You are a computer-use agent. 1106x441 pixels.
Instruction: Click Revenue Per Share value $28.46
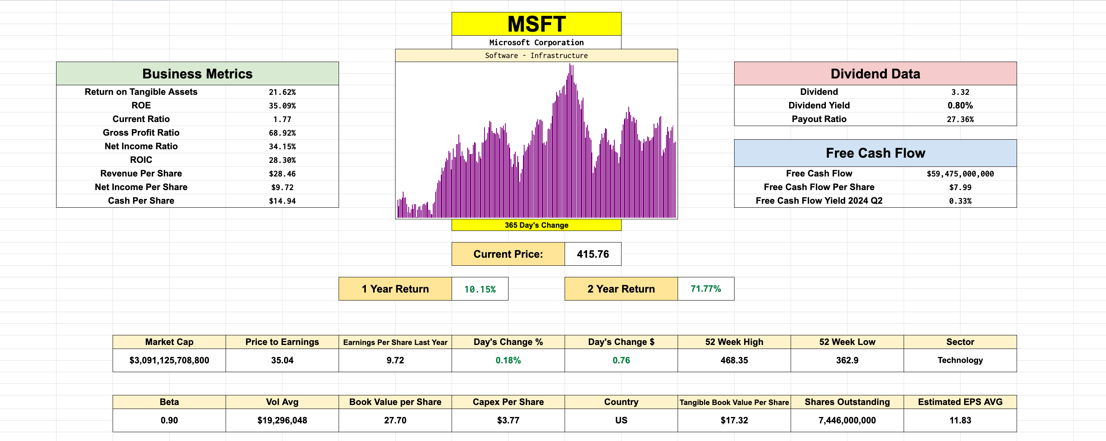(x=282, y=174)
